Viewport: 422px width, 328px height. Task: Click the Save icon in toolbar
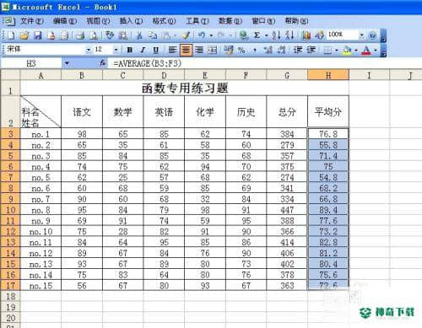(x=38, y=35)
